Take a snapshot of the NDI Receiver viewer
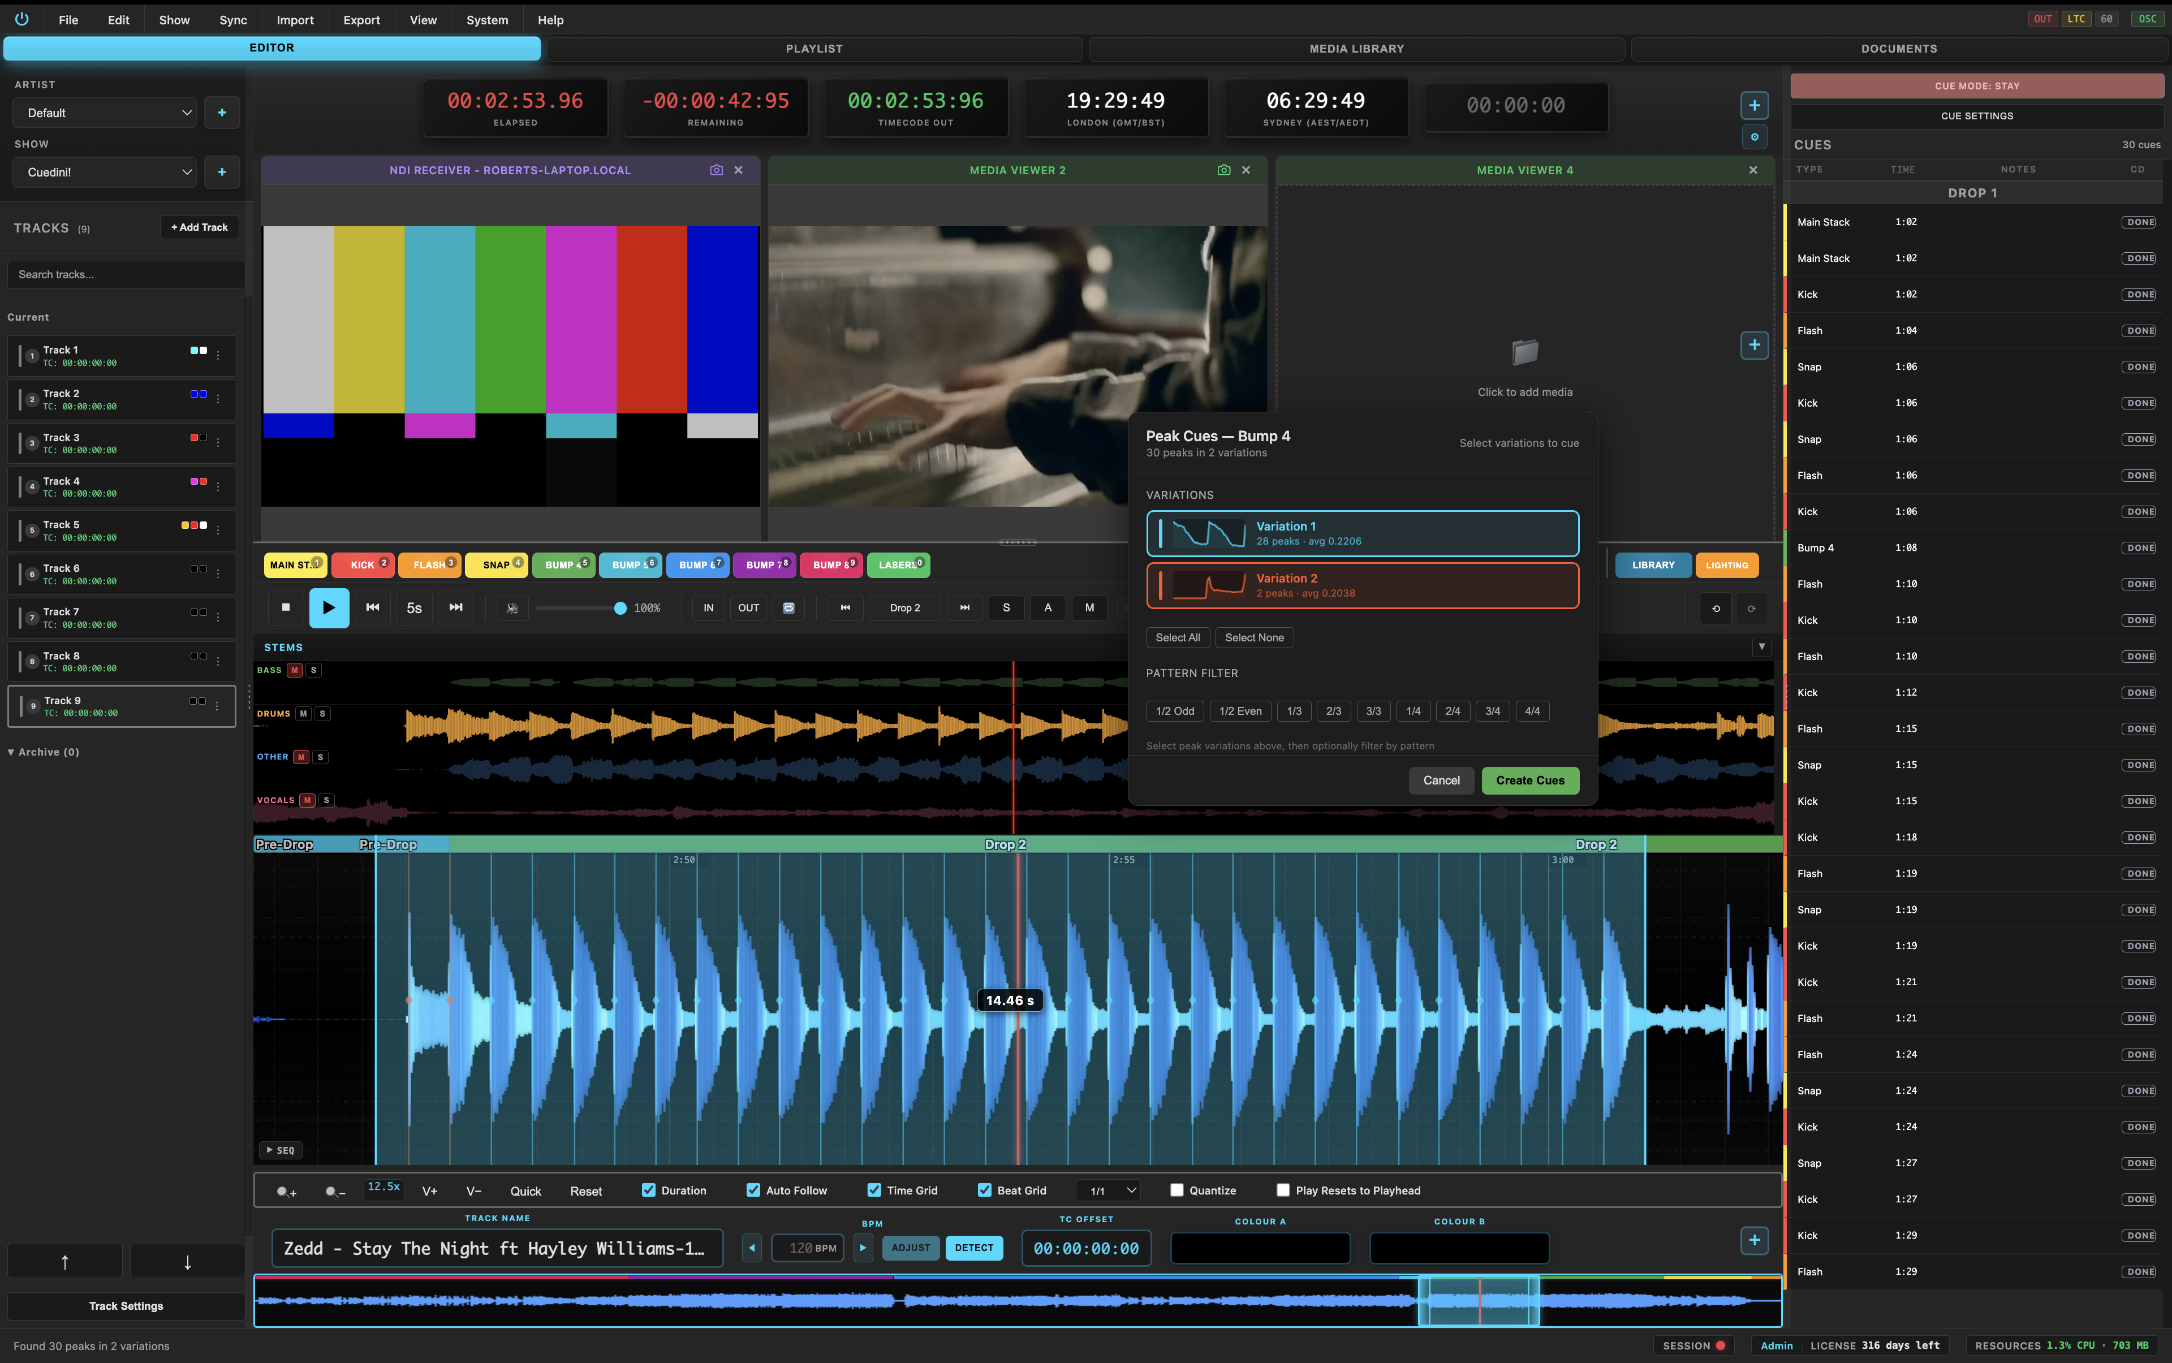The width and height of the screenshot is (2172, 1363). 716,170
